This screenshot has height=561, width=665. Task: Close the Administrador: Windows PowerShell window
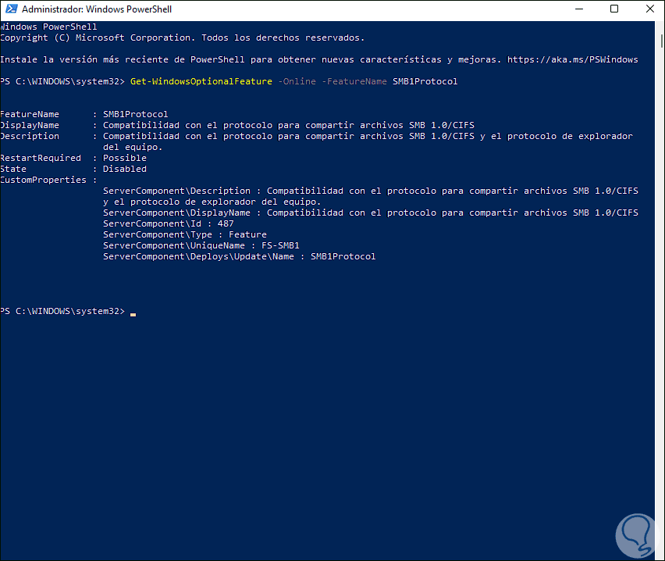point(649,9)
